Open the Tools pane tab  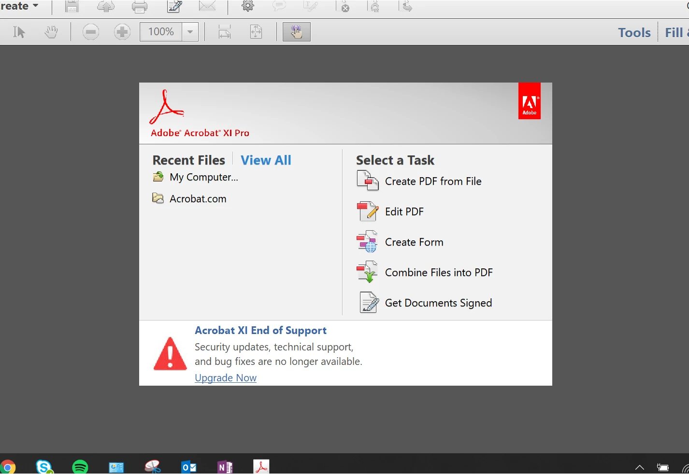point(634,32)
